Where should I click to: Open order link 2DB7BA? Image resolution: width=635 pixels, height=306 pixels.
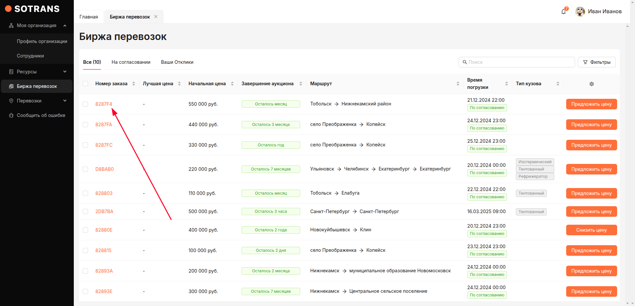pos(104,211)
